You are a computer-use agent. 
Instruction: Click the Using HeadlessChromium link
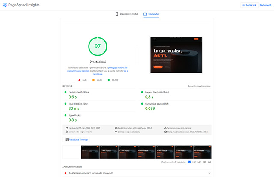click(188, 132)
